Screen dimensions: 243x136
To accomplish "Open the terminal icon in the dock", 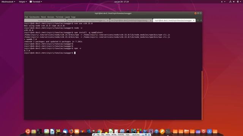I will point(168,131).
